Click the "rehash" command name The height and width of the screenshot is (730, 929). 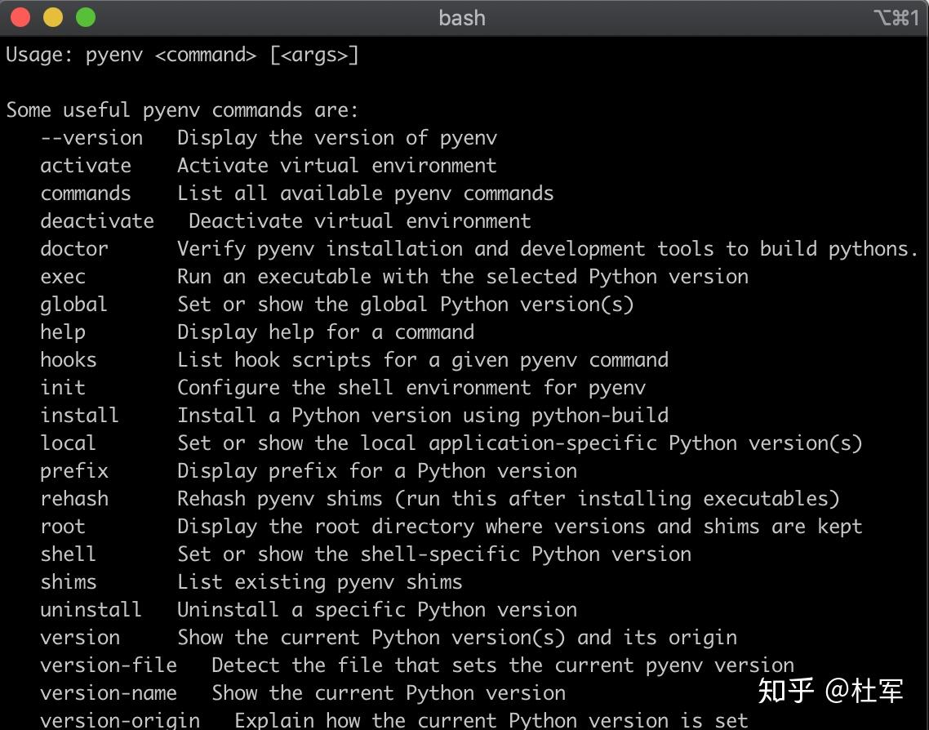tap(74, 499)
